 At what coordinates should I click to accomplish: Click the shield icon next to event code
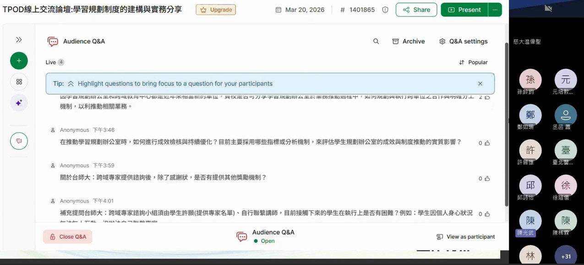tap(385, 10)
